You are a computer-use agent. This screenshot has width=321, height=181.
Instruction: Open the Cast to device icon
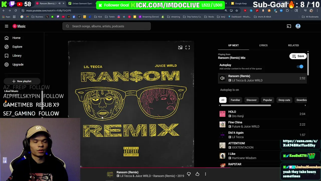[x=289, y=26]
